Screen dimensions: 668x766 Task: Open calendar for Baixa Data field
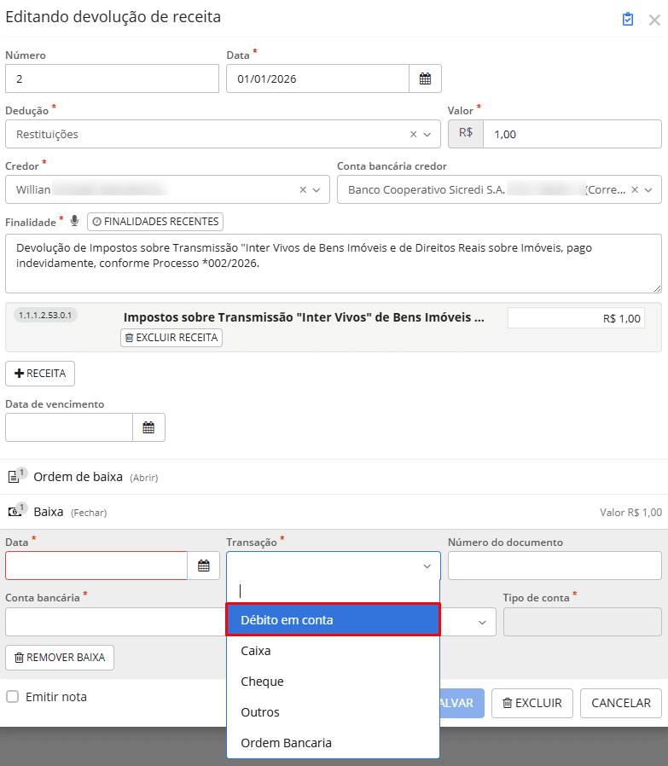pyautogui.click(x=204, y=566)
